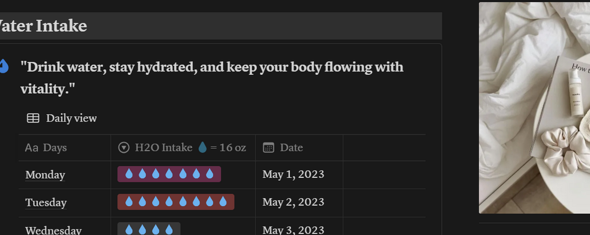The height and width of the screenshot is (235, 590).
Task: Click the May 2, 2023 date cell
Action: tap(293, 202)
